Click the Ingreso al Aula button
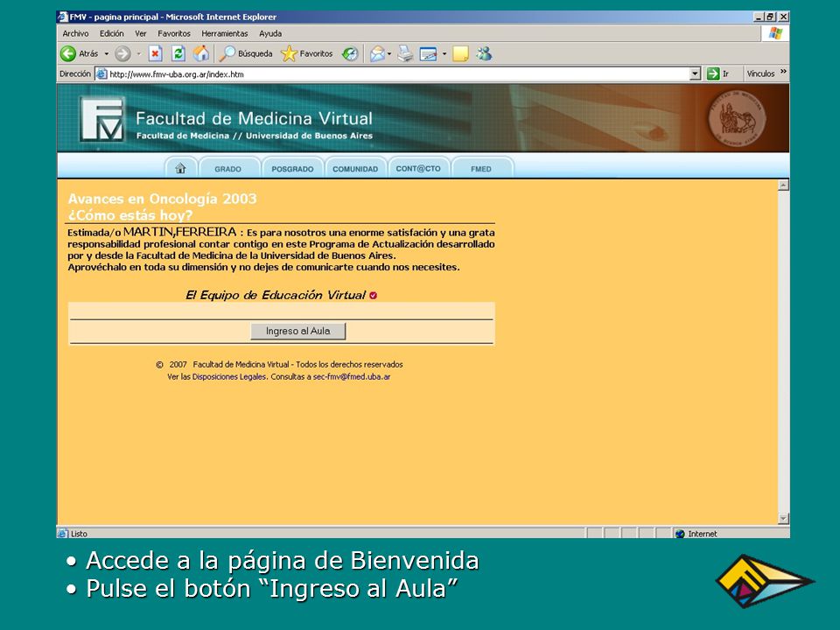840x630 pixels. pos(297,331)
